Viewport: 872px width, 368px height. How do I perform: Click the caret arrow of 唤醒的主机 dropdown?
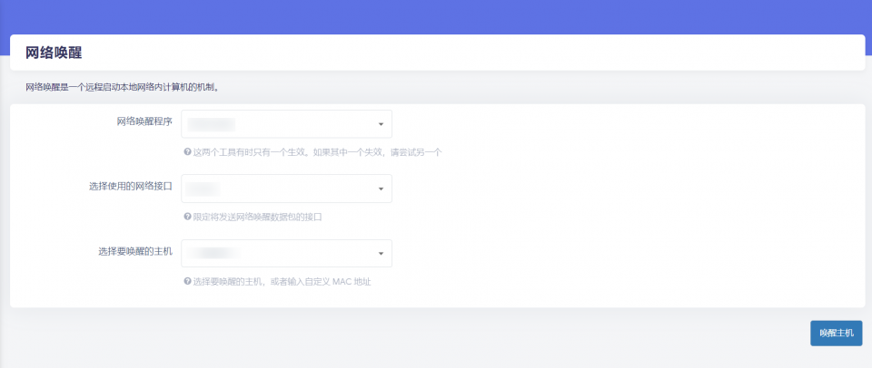381,254
